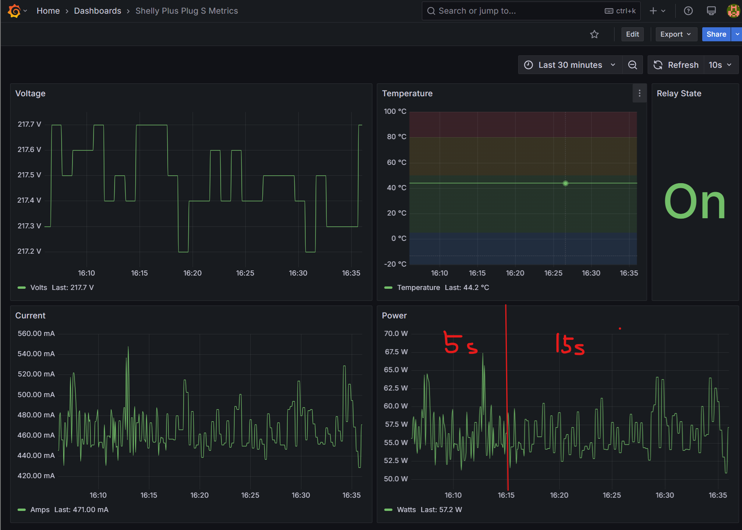The image size is (742, 530).
Task: Click the Relay State panel title
Action: (679, 94)
